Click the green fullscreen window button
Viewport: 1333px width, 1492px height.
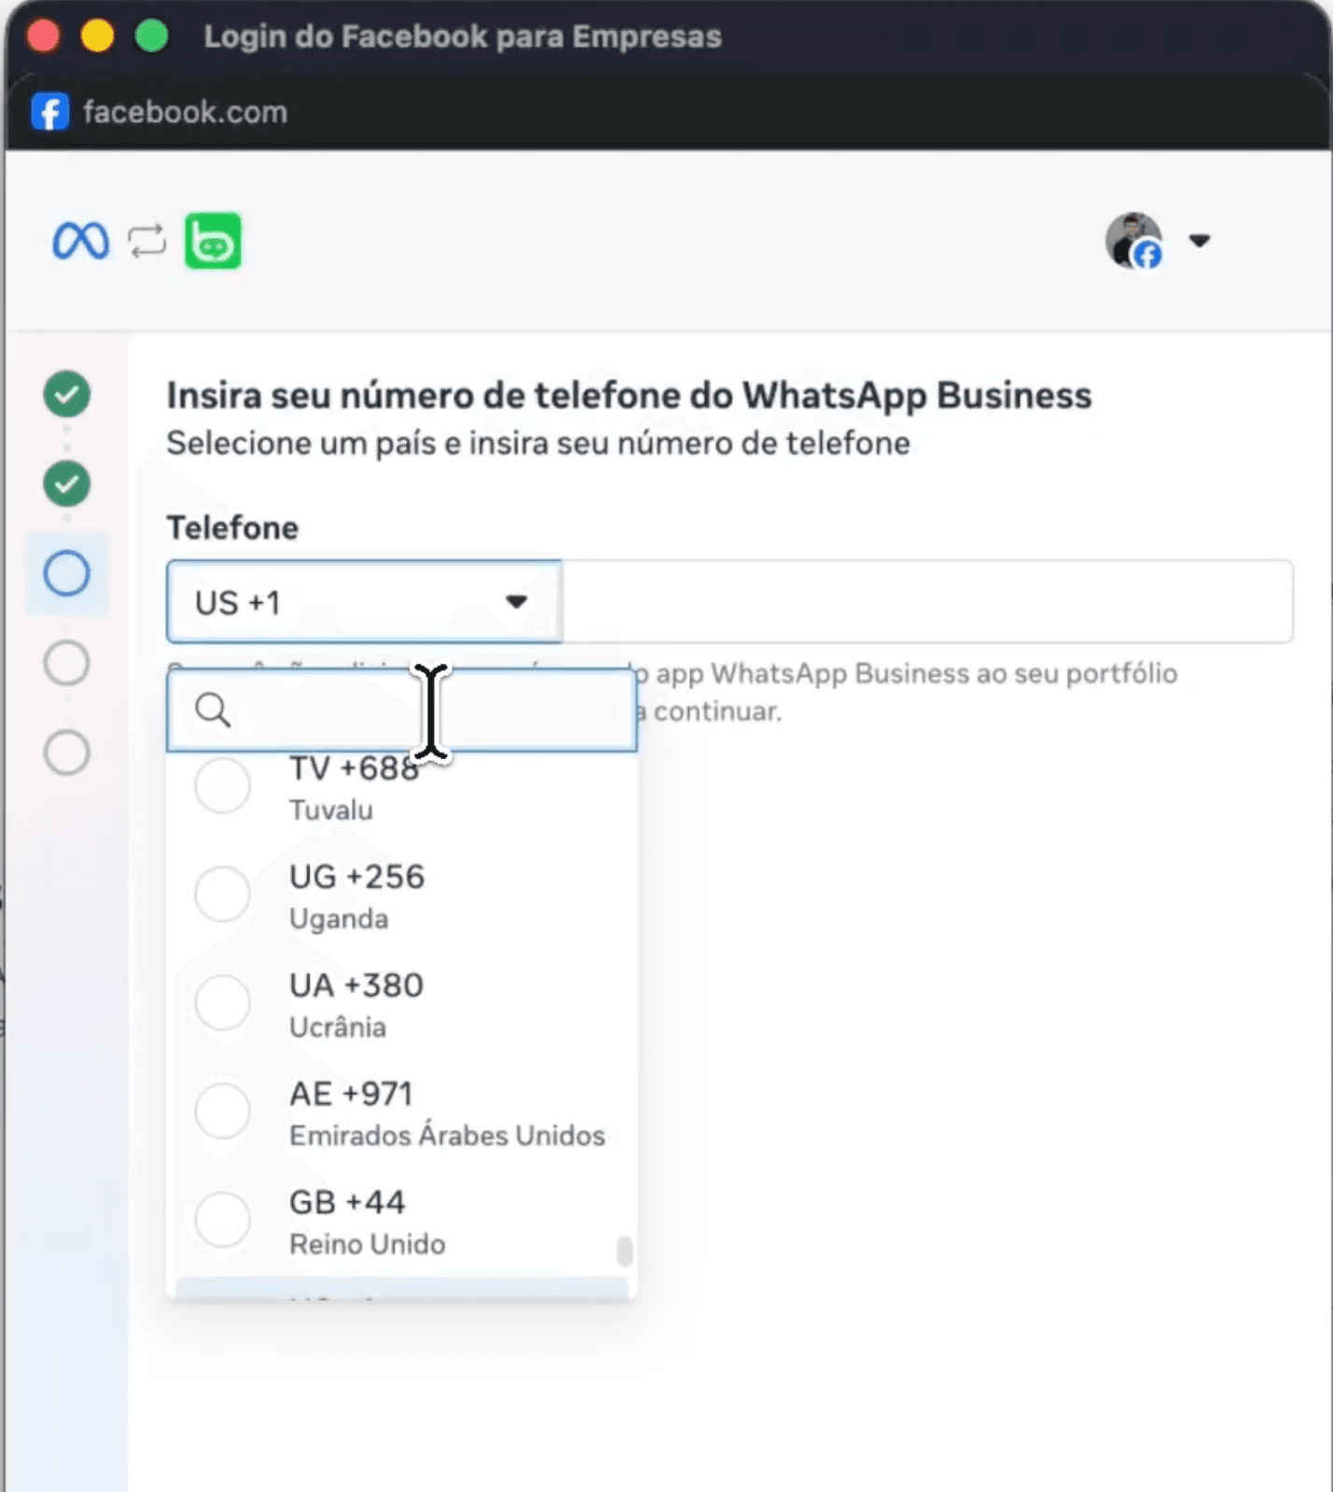click(x=151, y=36)
